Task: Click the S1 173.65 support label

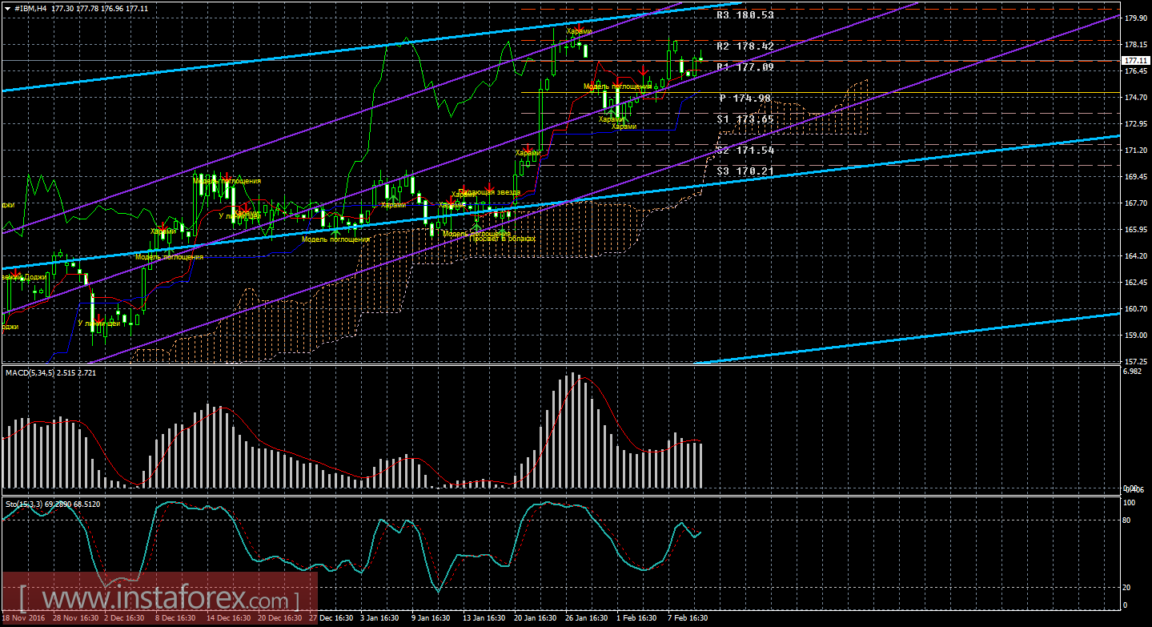Action: (x=745, y=119)
